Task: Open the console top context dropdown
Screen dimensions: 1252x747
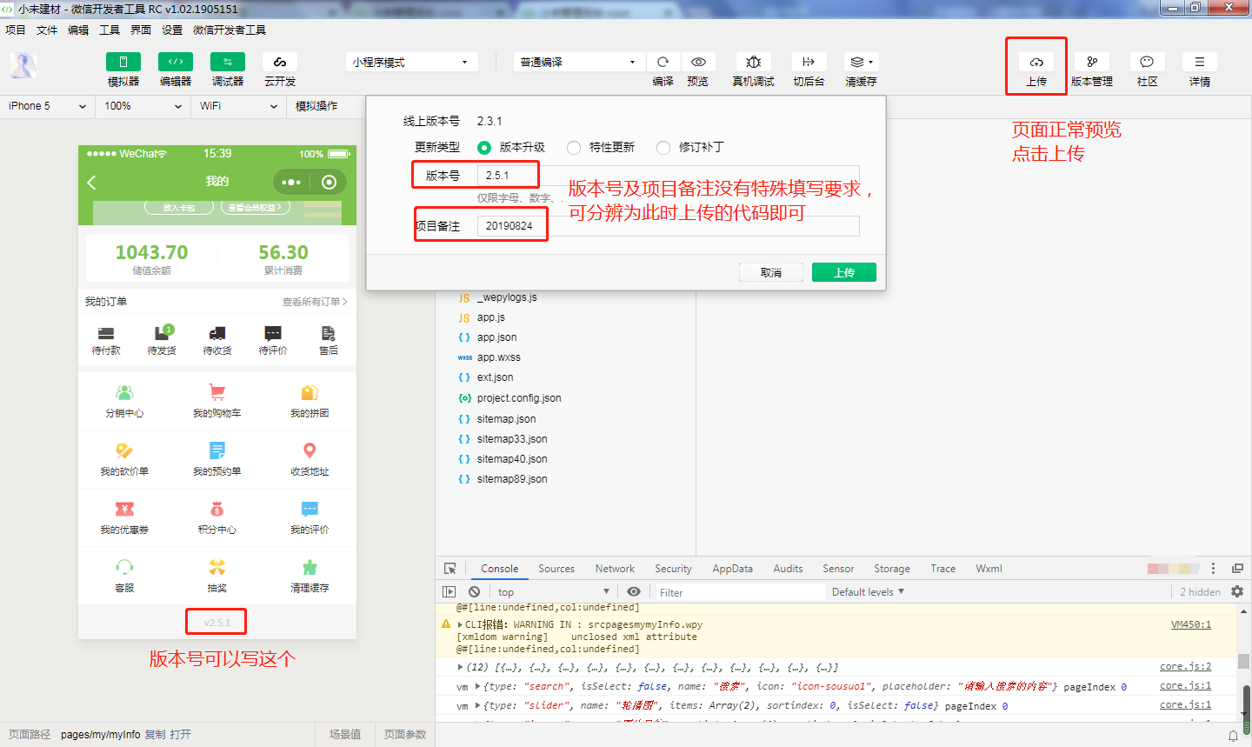Action: tap(554, 592)
